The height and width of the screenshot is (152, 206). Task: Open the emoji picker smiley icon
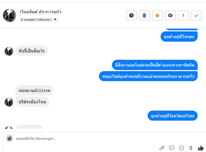coord(181,148)
